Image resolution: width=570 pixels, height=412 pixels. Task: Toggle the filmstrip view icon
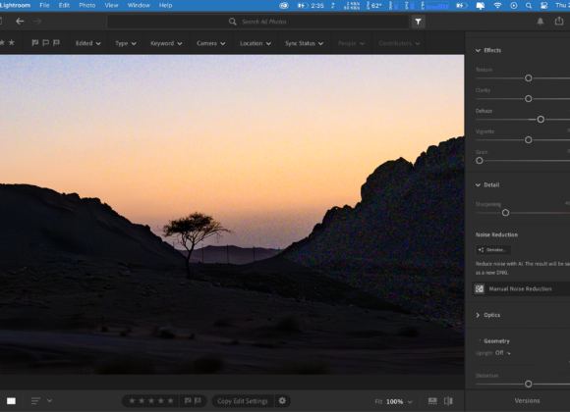point(432,401)
